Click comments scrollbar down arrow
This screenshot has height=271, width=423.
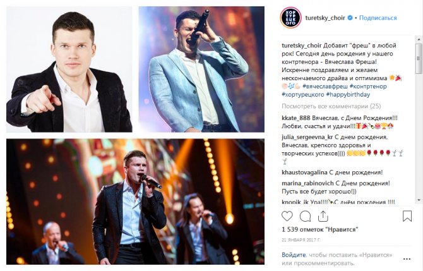click(419, 200)
